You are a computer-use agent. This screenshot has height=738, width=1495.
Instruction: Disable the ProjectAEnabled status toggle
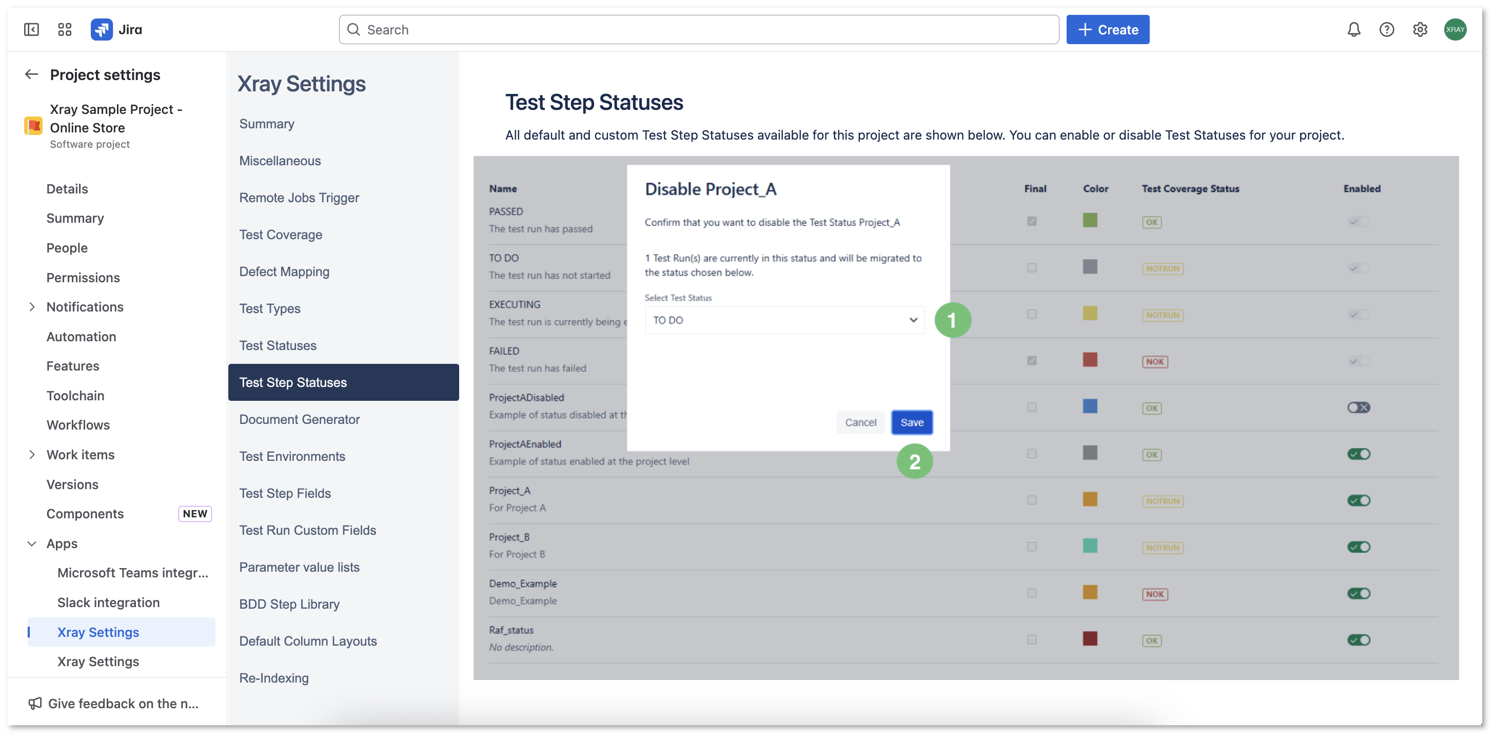click(1358, 454)
